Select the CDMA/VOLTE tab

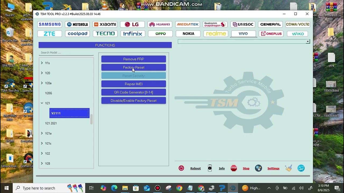pyautogui.click(x=298, y=24)
